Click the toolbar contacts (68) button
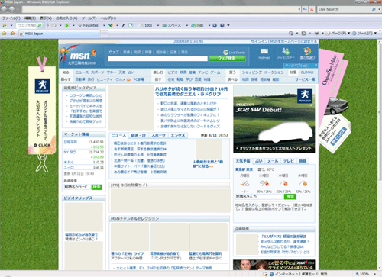382x277 pixels. [x=197, y=25]
